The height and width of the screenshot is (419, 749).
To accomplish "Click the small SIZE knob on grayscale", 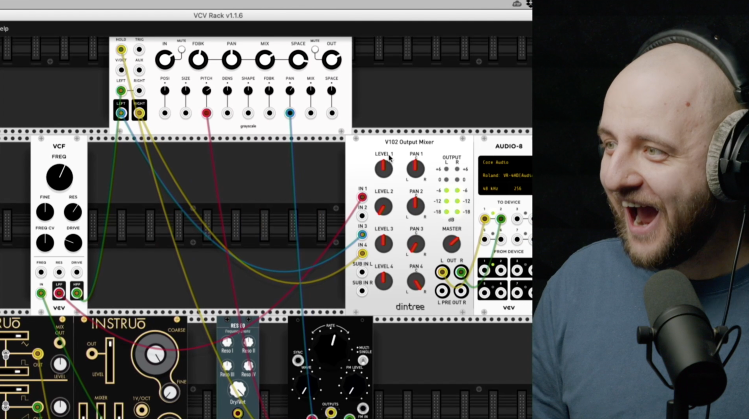I will [185, 91].
